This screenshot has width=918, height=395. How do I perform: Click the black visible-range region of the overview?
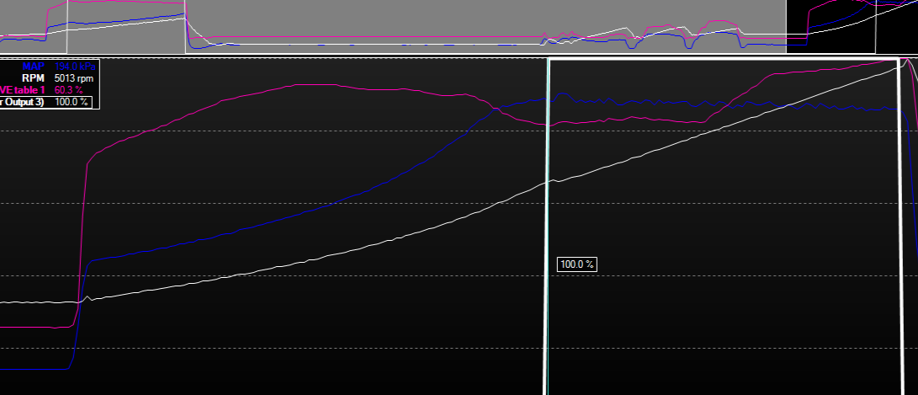point(852,27)
